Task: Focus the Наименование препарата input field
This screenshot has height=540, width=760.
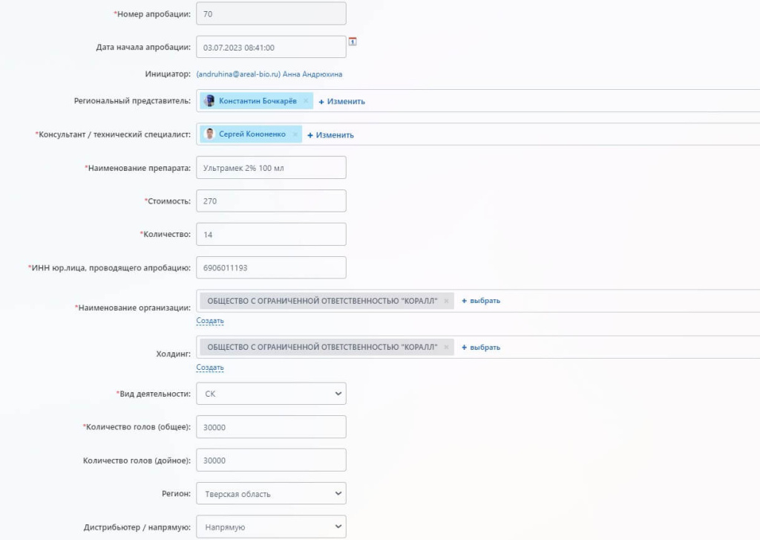Action: coord(271,168)
